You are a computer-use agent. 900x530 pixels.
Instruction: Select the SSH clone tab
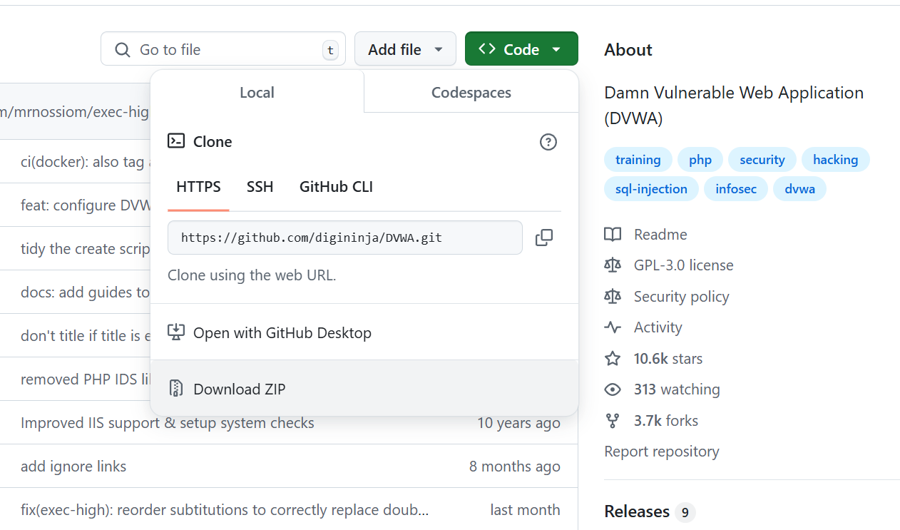tap(260, 187)
